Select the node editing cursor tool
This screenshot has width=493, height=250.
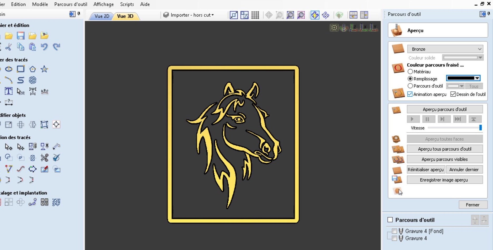coord(8,147)
